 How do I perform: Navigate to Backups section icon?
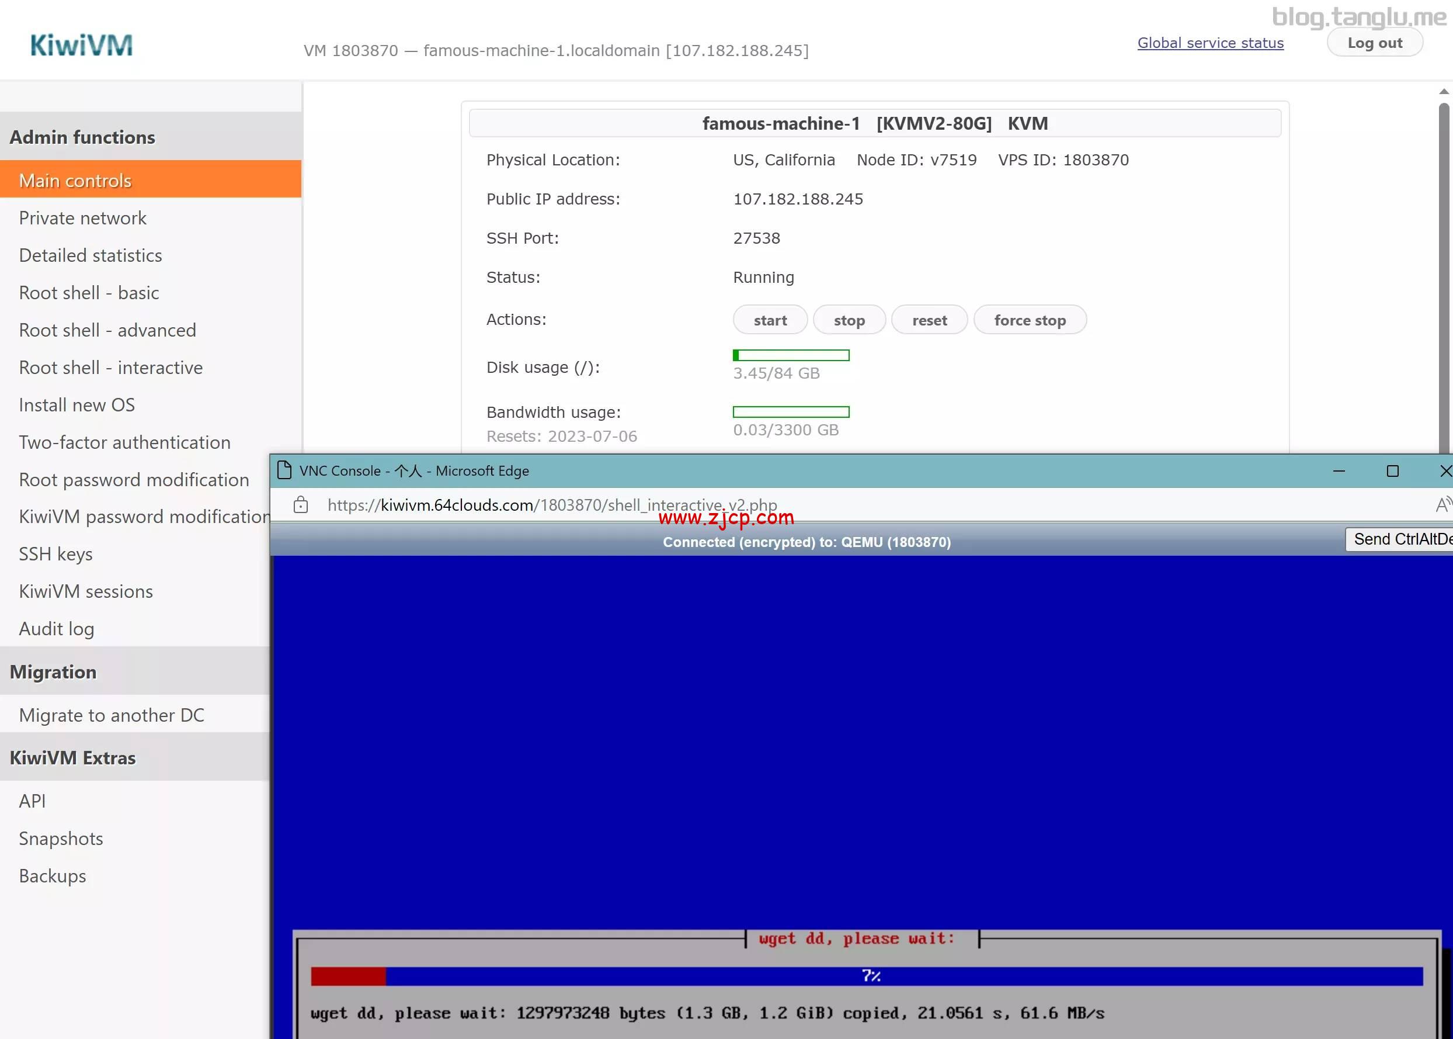52,875
